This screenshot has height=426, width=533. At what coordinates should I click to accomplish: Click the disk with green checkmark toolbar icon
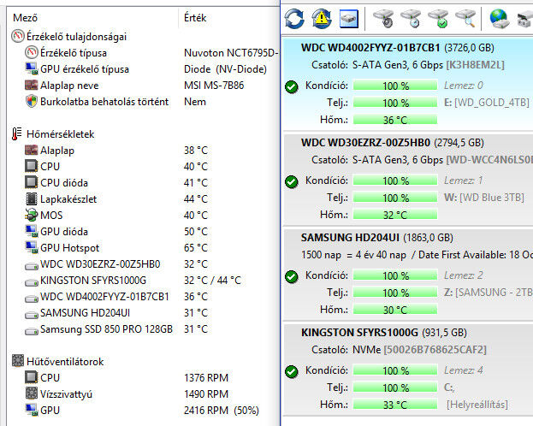439,18
